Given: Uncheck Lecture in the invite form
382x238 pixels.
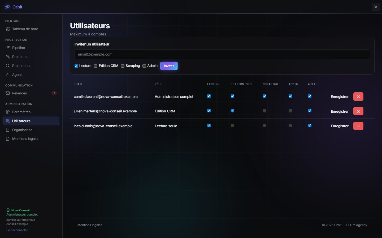Looking at the screenshot, I should click(76, 66).
